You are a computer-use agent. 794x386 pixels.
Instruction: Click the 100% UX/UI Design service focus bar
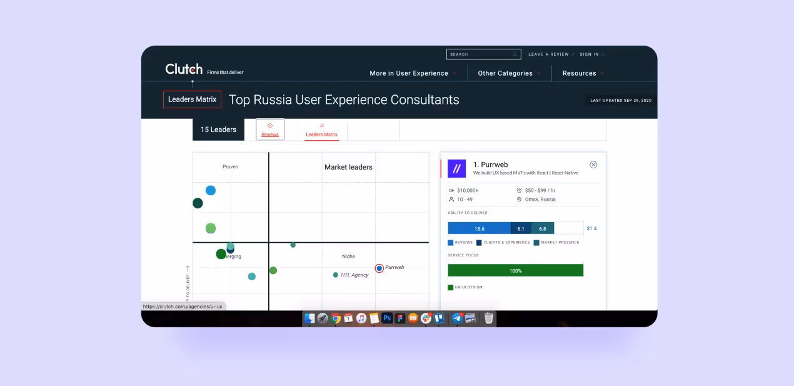[x=515, y=270]
